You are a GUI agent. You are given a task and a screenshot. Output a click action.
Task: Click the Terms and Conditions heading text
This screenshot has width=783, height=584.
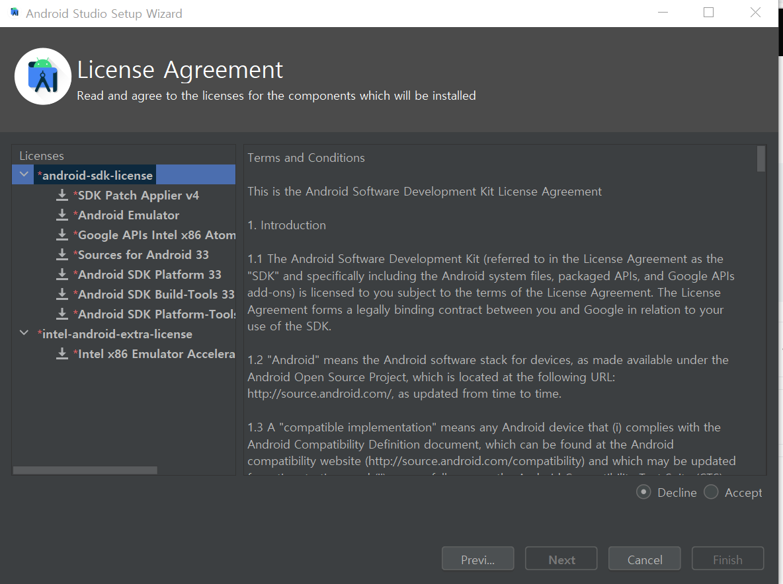[x=306, y=158]
